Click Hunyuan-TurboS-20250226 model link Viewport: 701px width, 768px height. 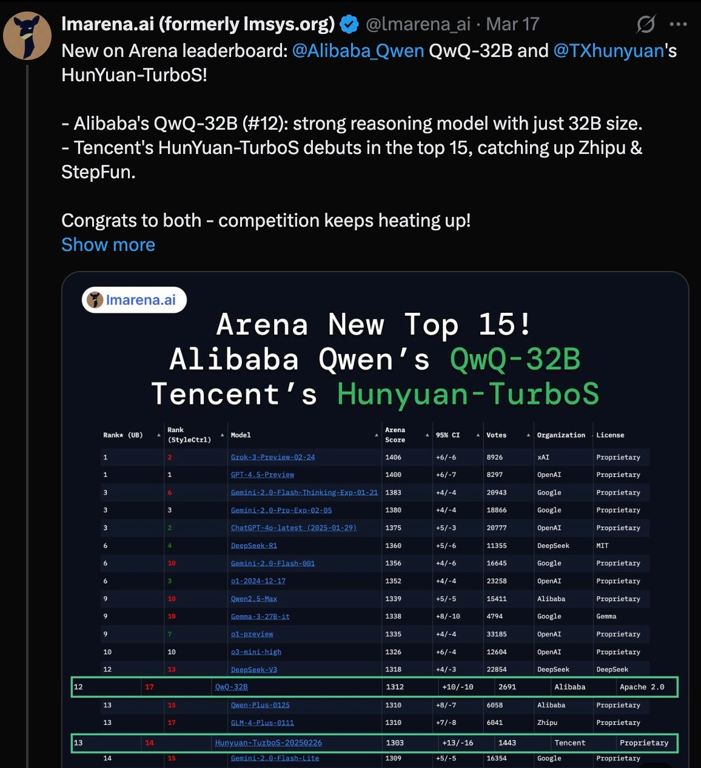pos(269,743)
